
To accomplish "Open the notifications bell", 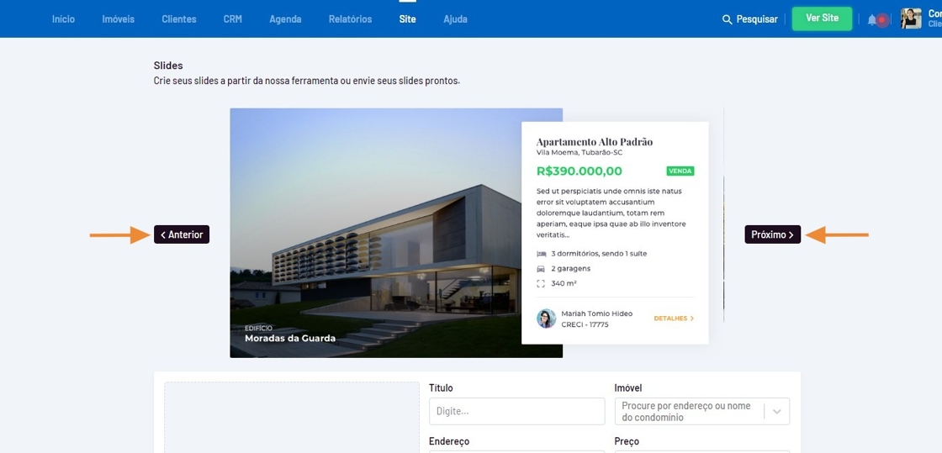I will coord(872,19).
